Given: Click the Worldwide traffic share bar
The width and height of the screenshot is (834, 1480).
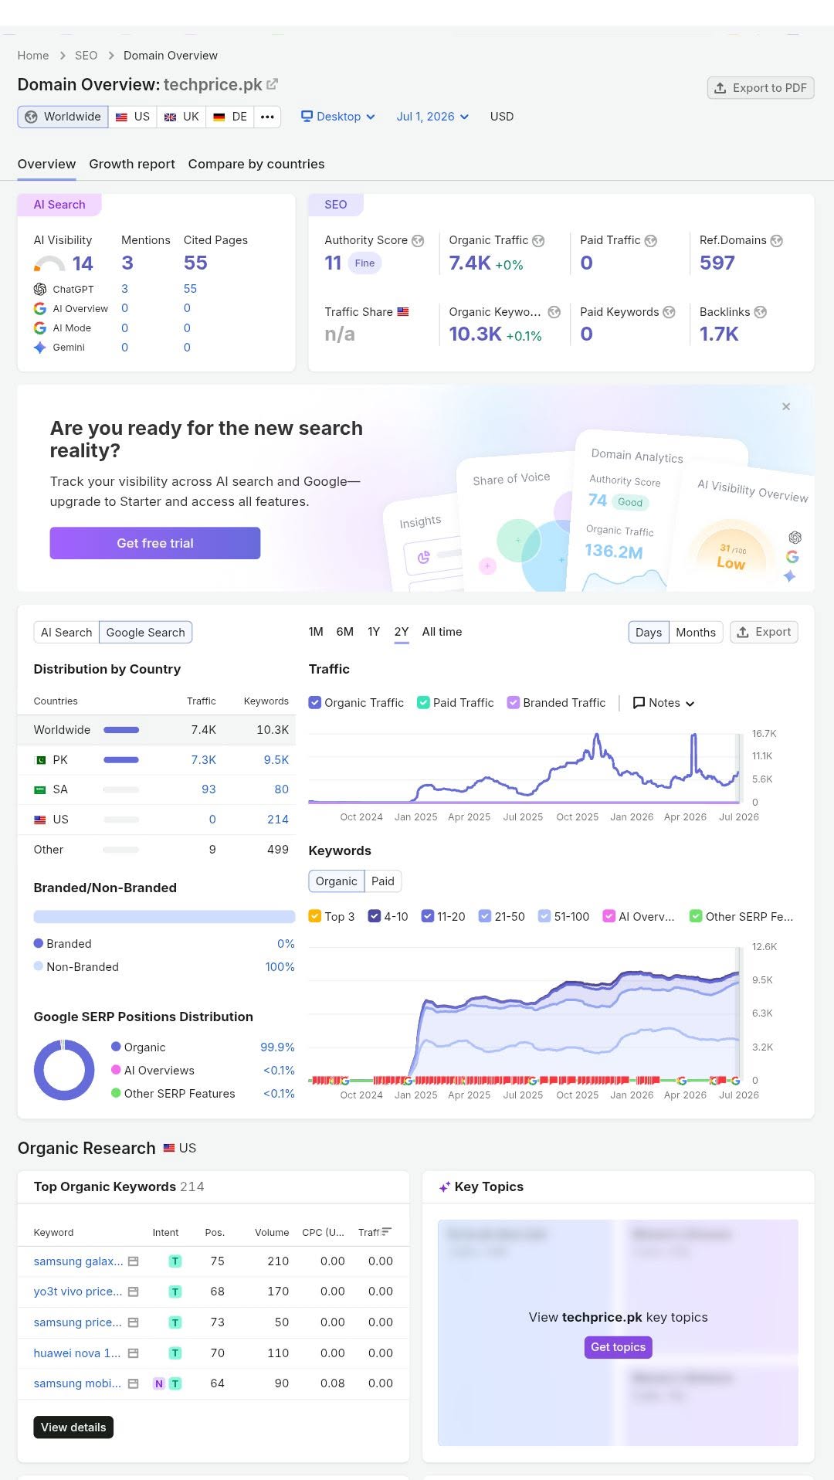Looking at the screenshot, I should point(121,730).
